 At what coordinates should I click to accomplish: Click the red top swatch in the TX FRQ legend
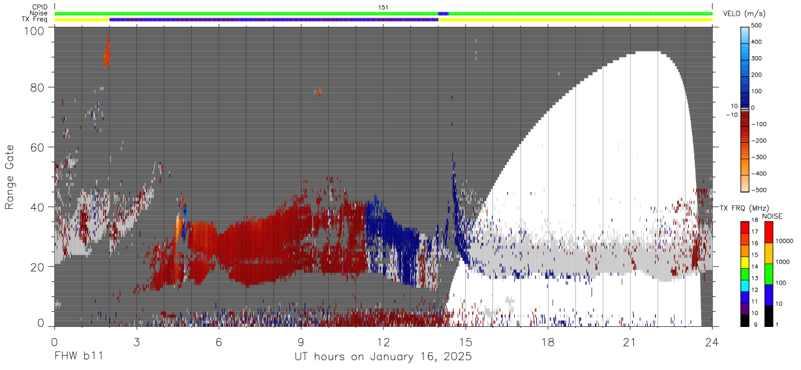(x=744, y=227)
